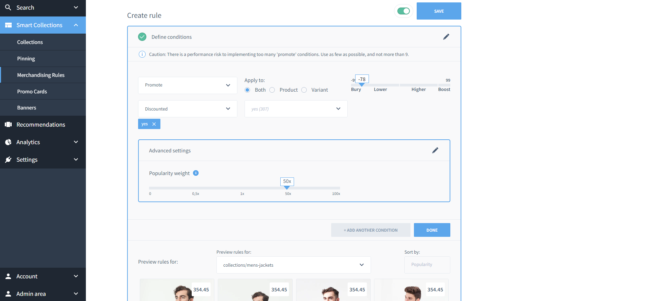Screen dimensions: 653x301
Task: Click the Bury label on the slider
Action: tap(356, 89)
